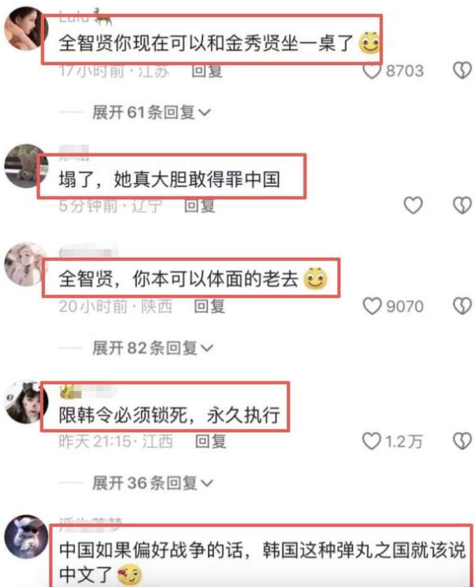Reply to the Jiangsu comment from 17 hours ago

pos(207,71)
